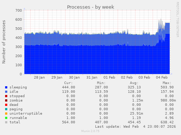The height and width of the screenshot is (135, 181).
Task: Click the '04 Feb' x-axis date label
Action: pyautogui.click(x=162, y=78)
